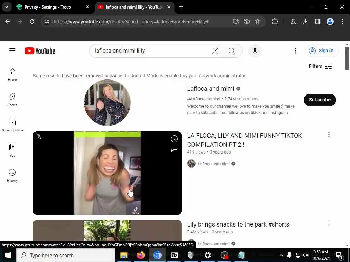This screenshot has width=350, height=262.
Task: Open File Explorer from the taskbar
Action: click(124, 255)
